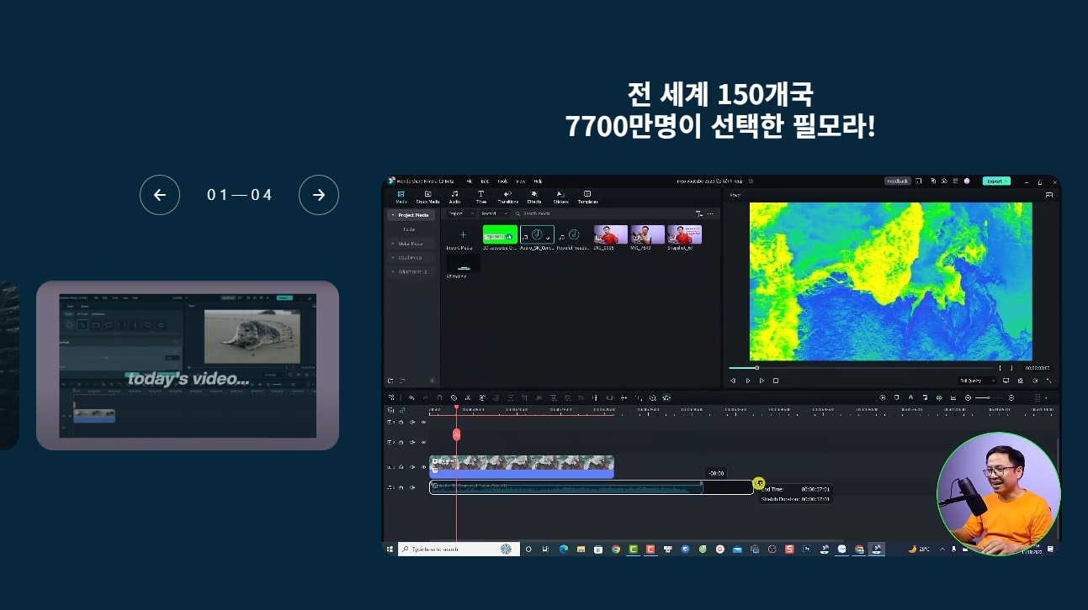Image resolution: width=1088 pixels, height=610 pixels.
Task: Open the Templates tab
Action: coord(587,197)
